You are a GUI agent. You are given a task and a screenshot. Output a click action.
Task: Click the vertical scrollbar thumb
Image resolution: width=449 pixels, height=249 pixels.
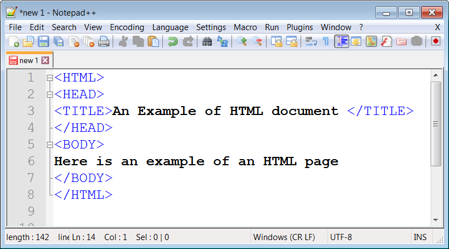(436, 124)
